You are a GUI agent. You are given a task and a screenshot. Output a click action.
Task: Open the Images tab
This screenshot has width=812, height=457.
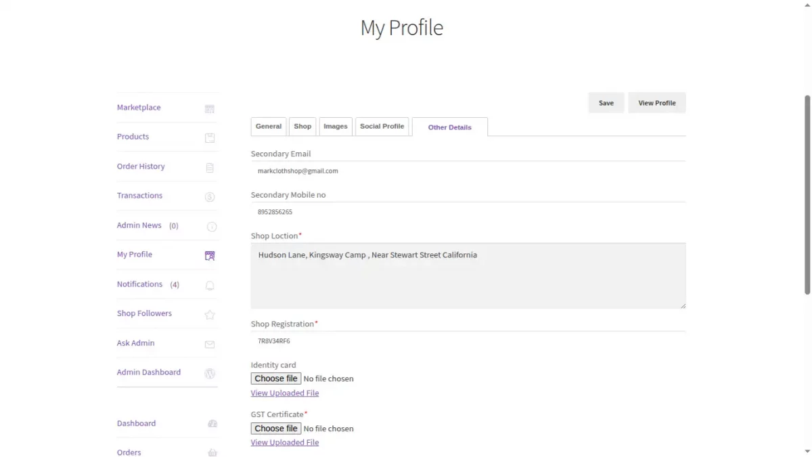tap(336, 126)
